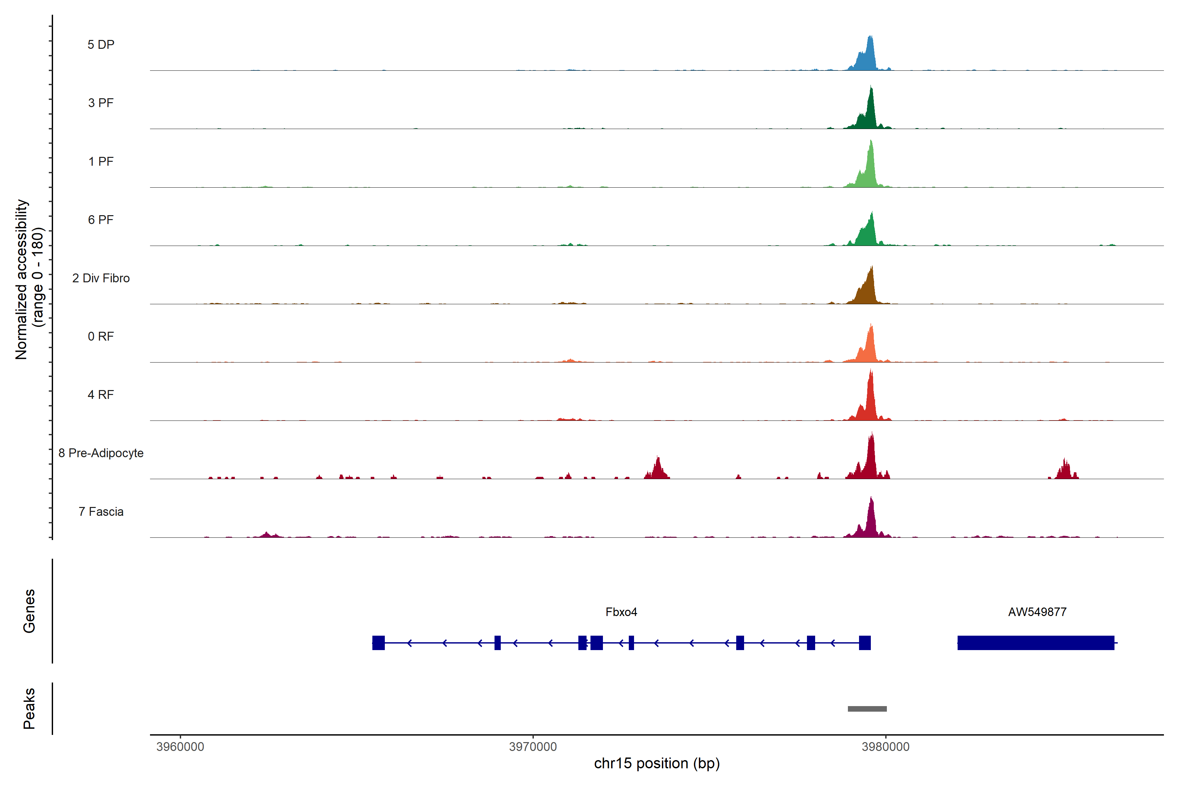
Task: Click the 5 DP track label
Action: click(x=101, y=45)
